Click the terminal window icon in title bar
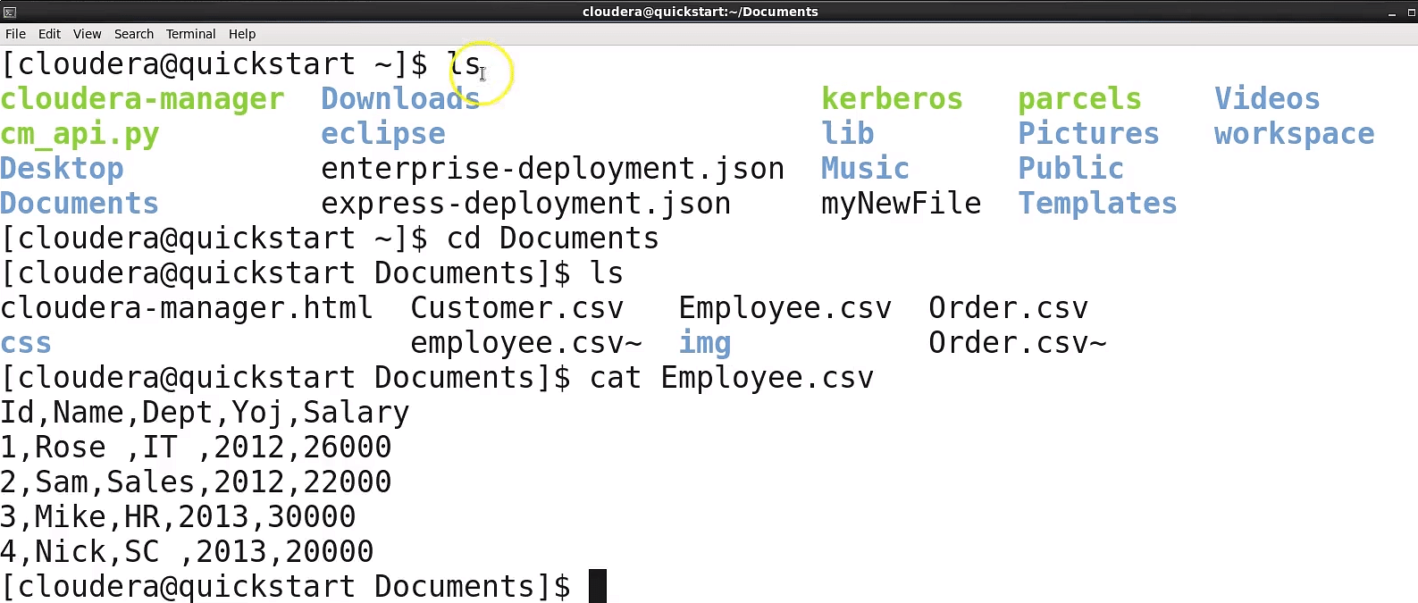 pos(10,12)
